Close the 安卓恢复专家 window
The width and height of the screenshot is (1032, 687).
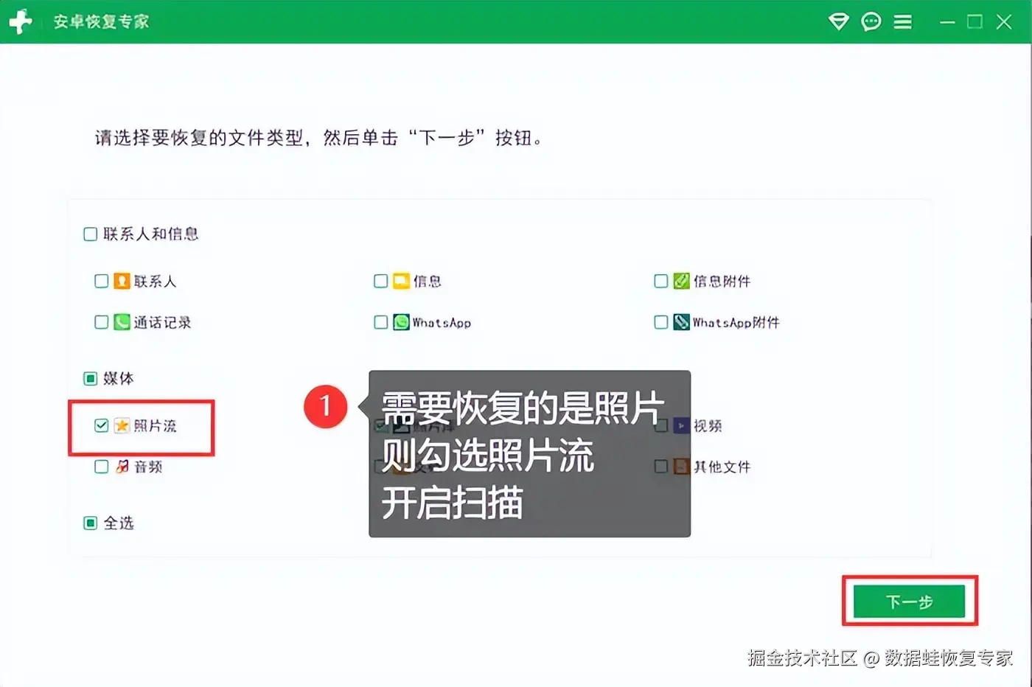(x=1004, y=21)
